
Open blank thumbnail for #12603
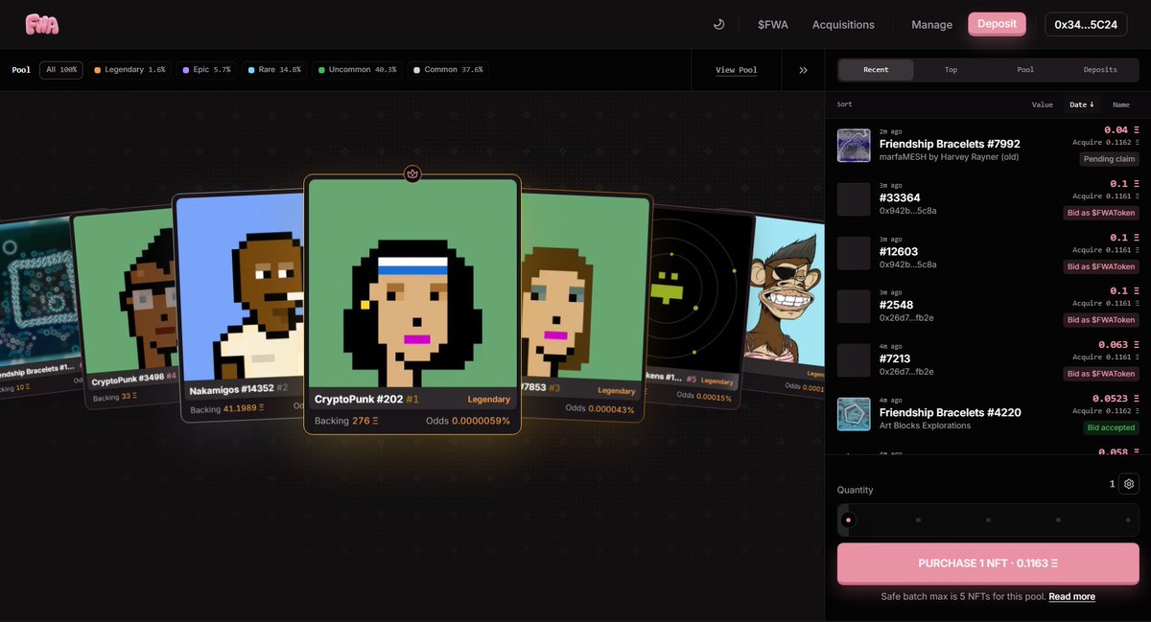pyautogui.click(x=854, y=253)
